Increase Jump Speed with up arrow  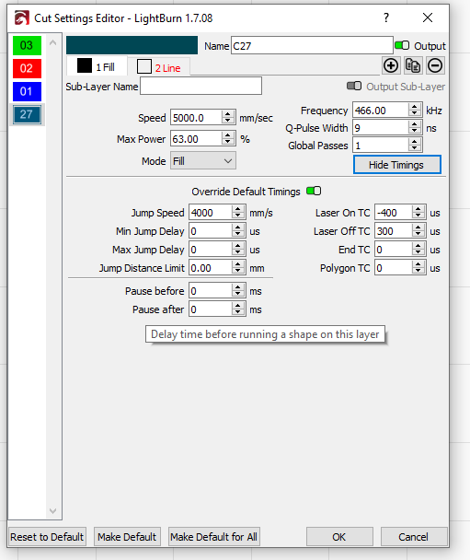237,209
